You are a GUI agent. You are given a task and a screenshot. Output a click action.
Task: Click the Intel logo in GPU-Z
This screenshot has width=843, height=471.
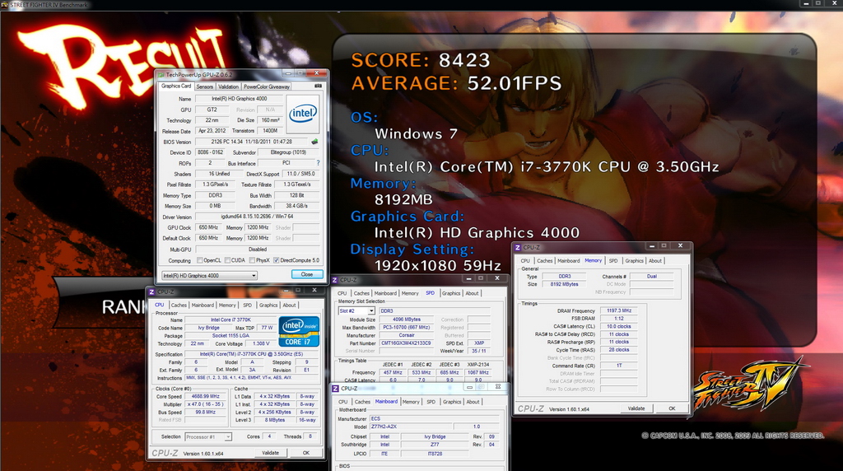pyautogui.click(x=303, y=114)
